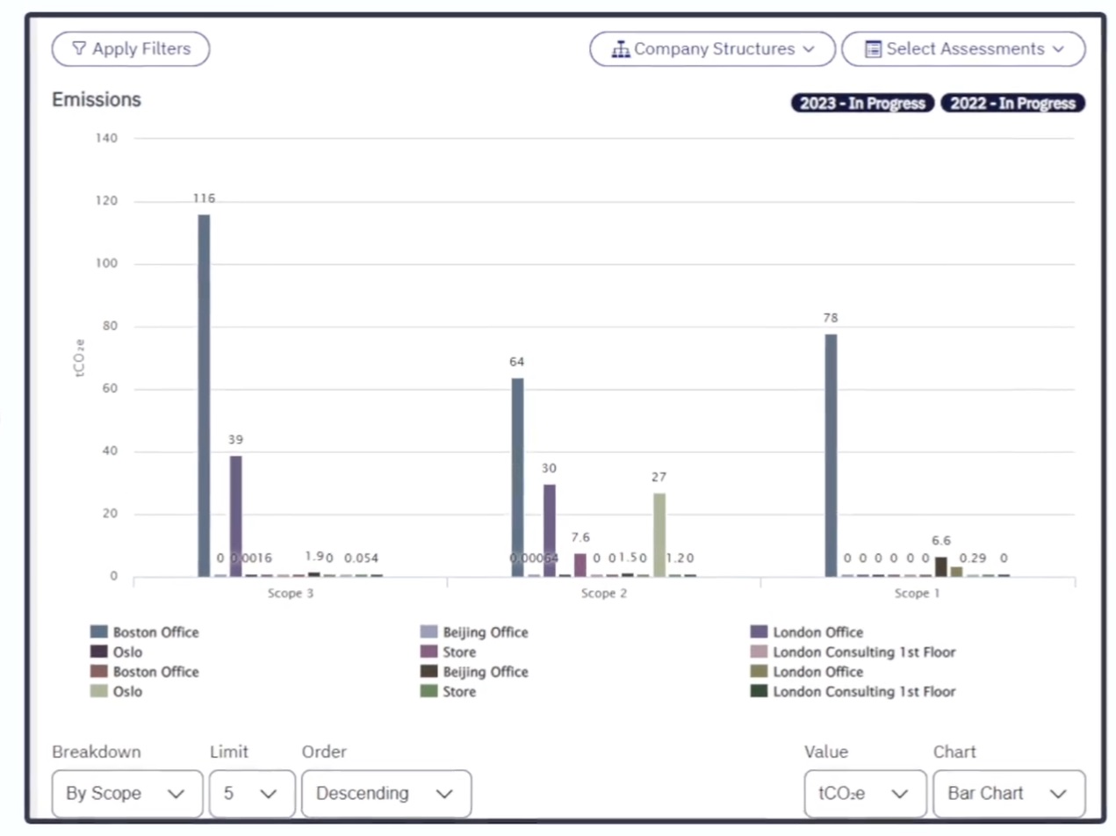Click the Emissions chart heading
The height and width of the screenshot is (836, 1116).
coord(97,99)
